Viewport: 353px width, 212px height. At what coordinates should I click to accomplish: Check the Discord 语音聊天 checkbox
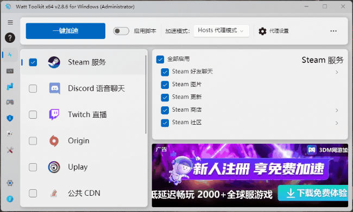click(33, 88)
